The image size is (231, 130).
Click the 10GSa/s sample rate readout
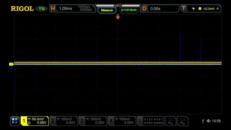[84, 7]
